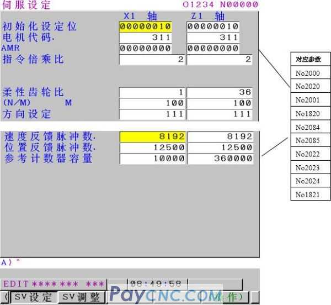The image size is (331, 305).
Task: Click the 08:49:58 clock display
Action: (x=156, y=284)
